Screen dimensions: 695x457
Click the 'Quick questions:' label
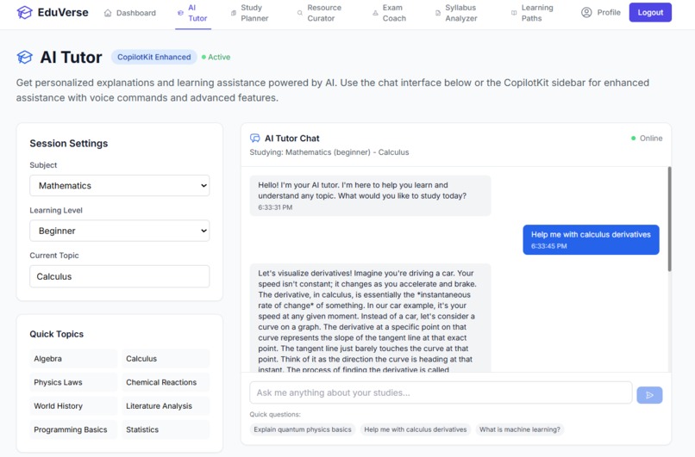point(275,415)
